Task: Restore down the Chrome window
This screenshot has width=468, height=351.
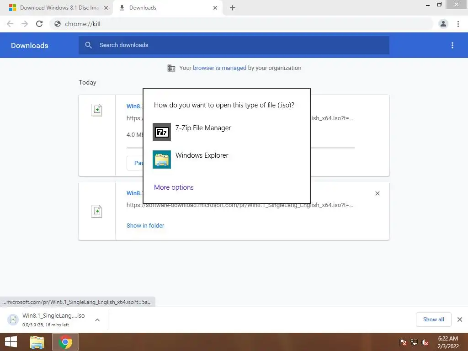Action: point(439,5)
